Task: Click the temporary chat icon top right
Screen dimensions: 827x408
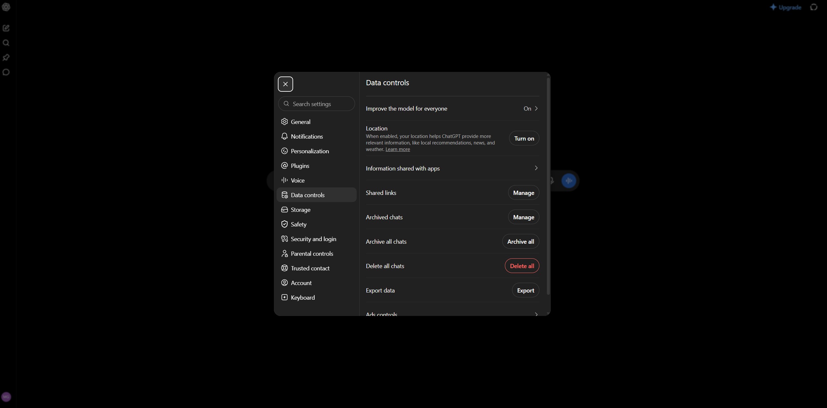Action: pos(814,7)
